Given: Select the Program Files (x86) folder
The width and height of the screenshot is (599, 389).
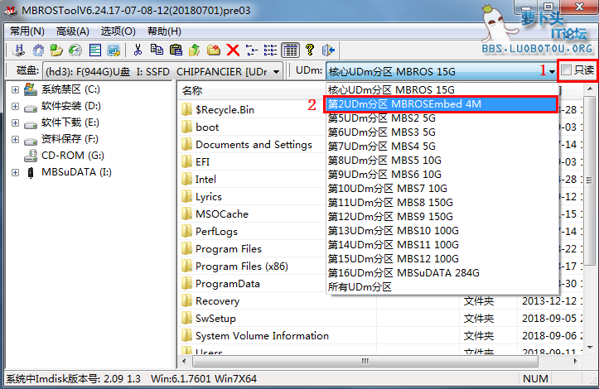Looking at the screenshot, I should click(x=242, y=266).
